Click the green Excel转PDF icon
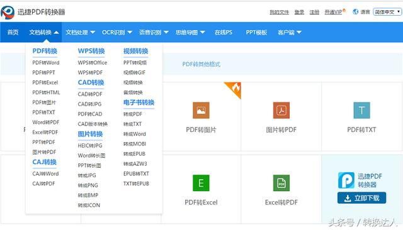 point(281,183)
